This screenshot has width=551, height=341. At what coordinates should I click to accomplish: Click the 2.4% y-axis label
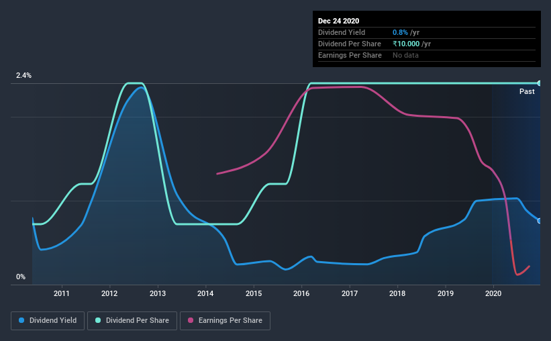click(x=23, y=76)
